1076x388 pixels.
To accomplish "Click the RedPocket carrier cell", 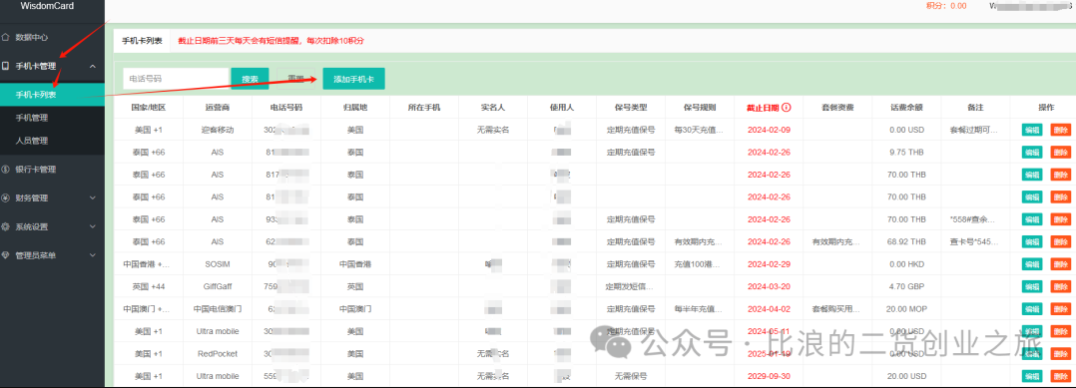I will tap(218, 354).
